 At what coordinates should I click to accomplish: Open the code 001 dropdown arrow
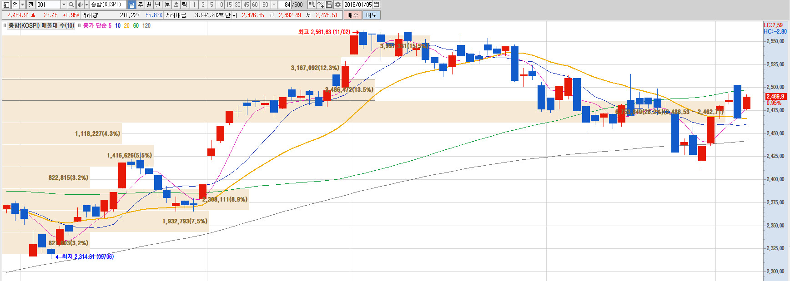[64, 5]
